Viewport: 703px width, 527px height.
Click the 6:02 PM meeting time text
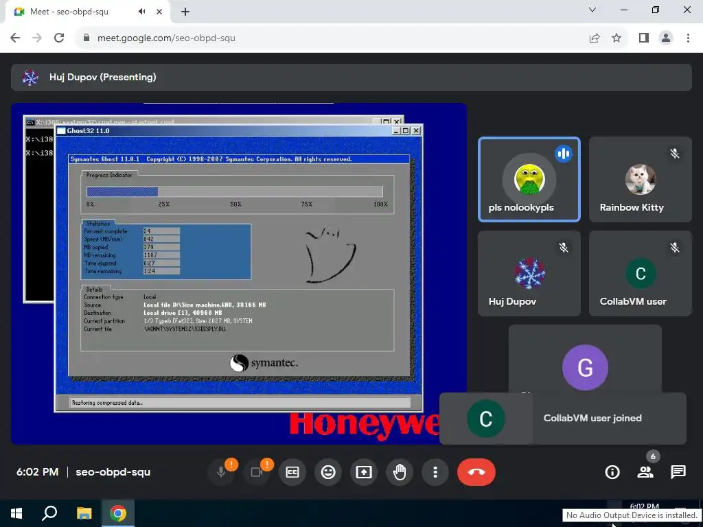pos(38,472)
